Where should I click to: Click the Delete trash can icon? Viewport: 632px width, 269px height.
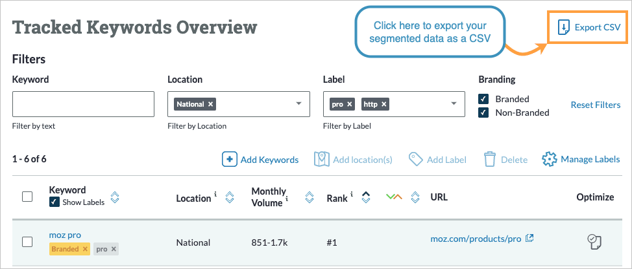[x=491, y=159]
